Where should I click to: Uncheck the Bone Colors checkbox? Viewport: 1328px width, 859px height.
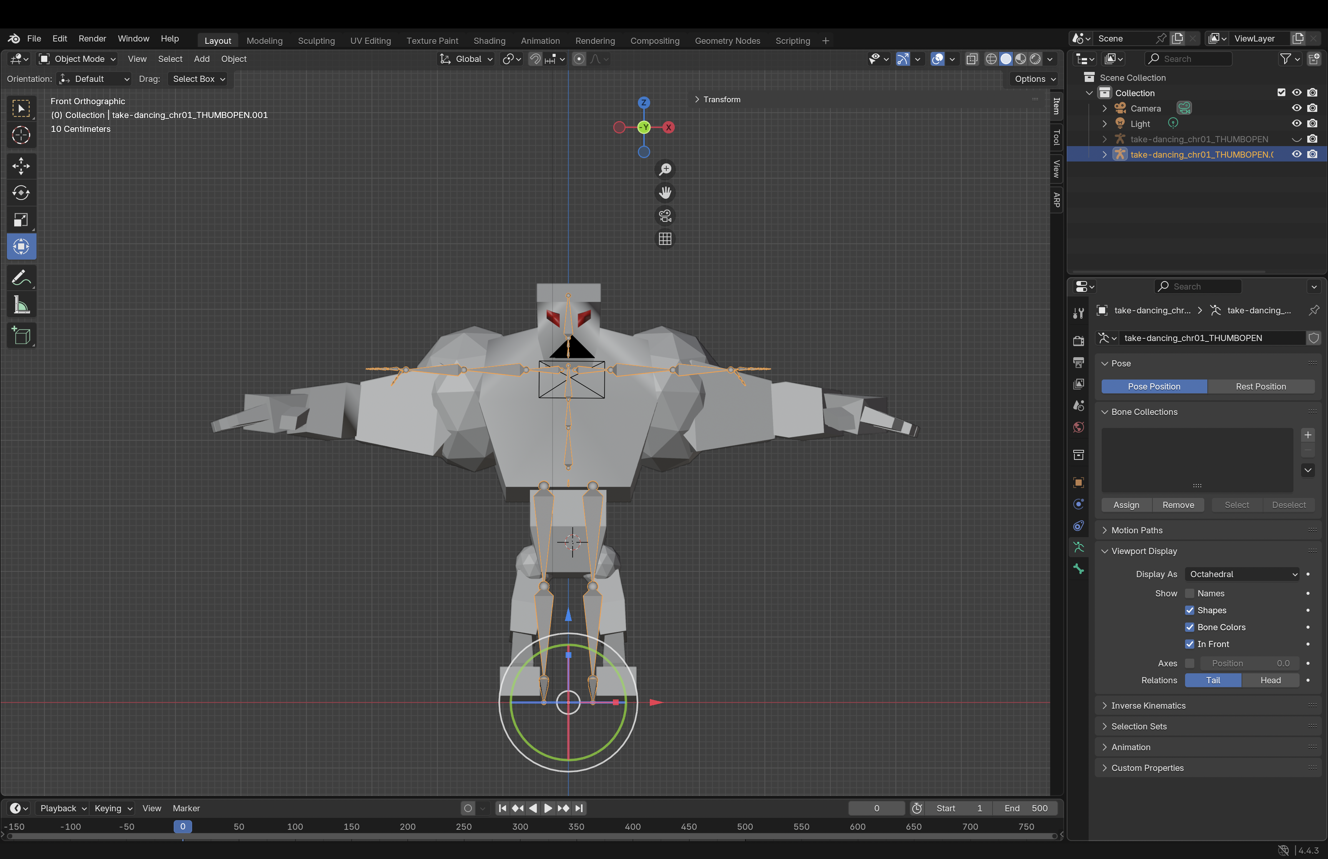1190,627
